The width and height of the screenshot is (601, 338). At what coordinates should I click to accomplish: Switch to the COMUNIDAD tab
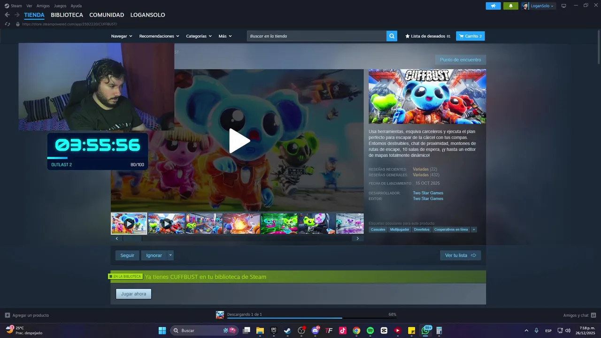107,15
